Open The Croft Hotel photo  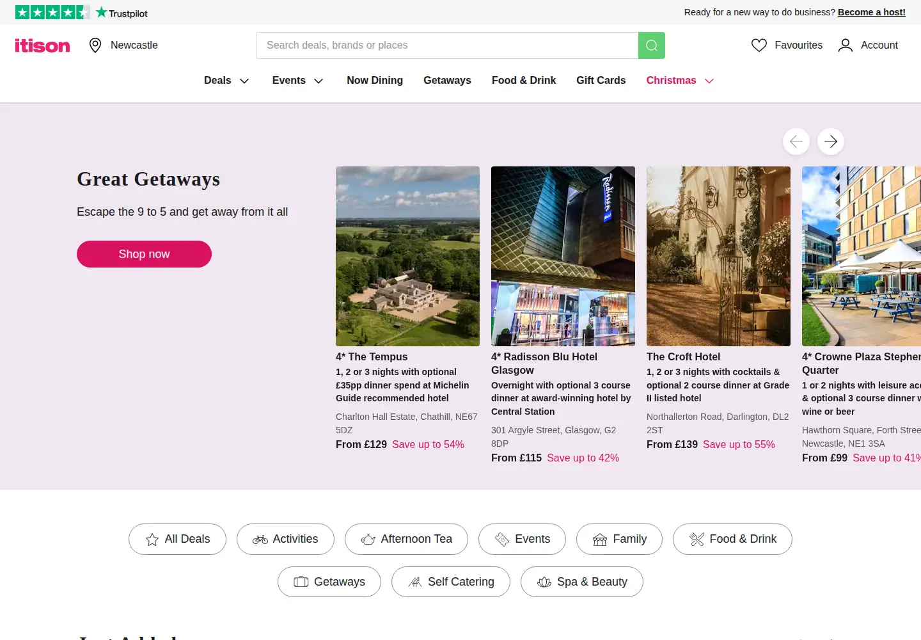click(718, 256)
